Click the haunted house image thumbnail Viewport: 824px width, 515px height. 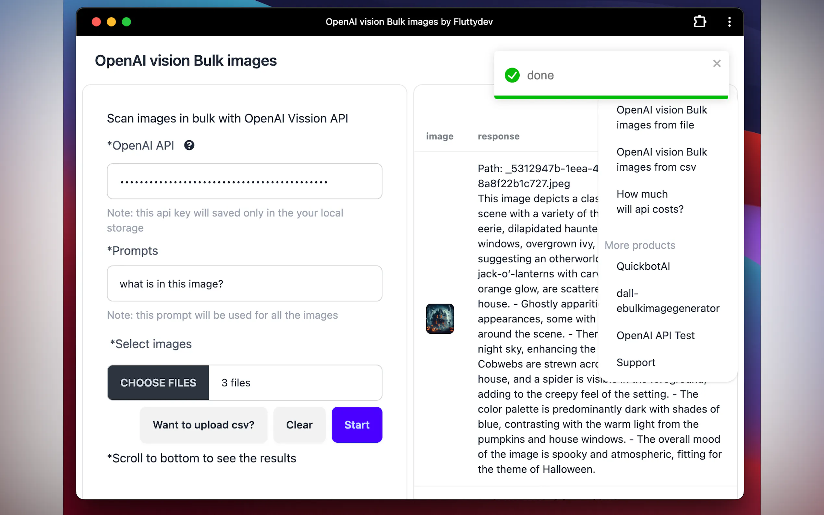click(440, 319)
